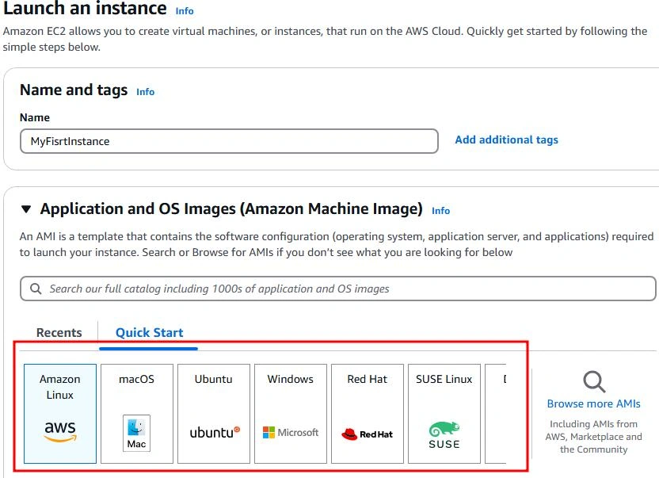Click the ubuntu logo
The image size is (659, 478).
coord(215,433)
